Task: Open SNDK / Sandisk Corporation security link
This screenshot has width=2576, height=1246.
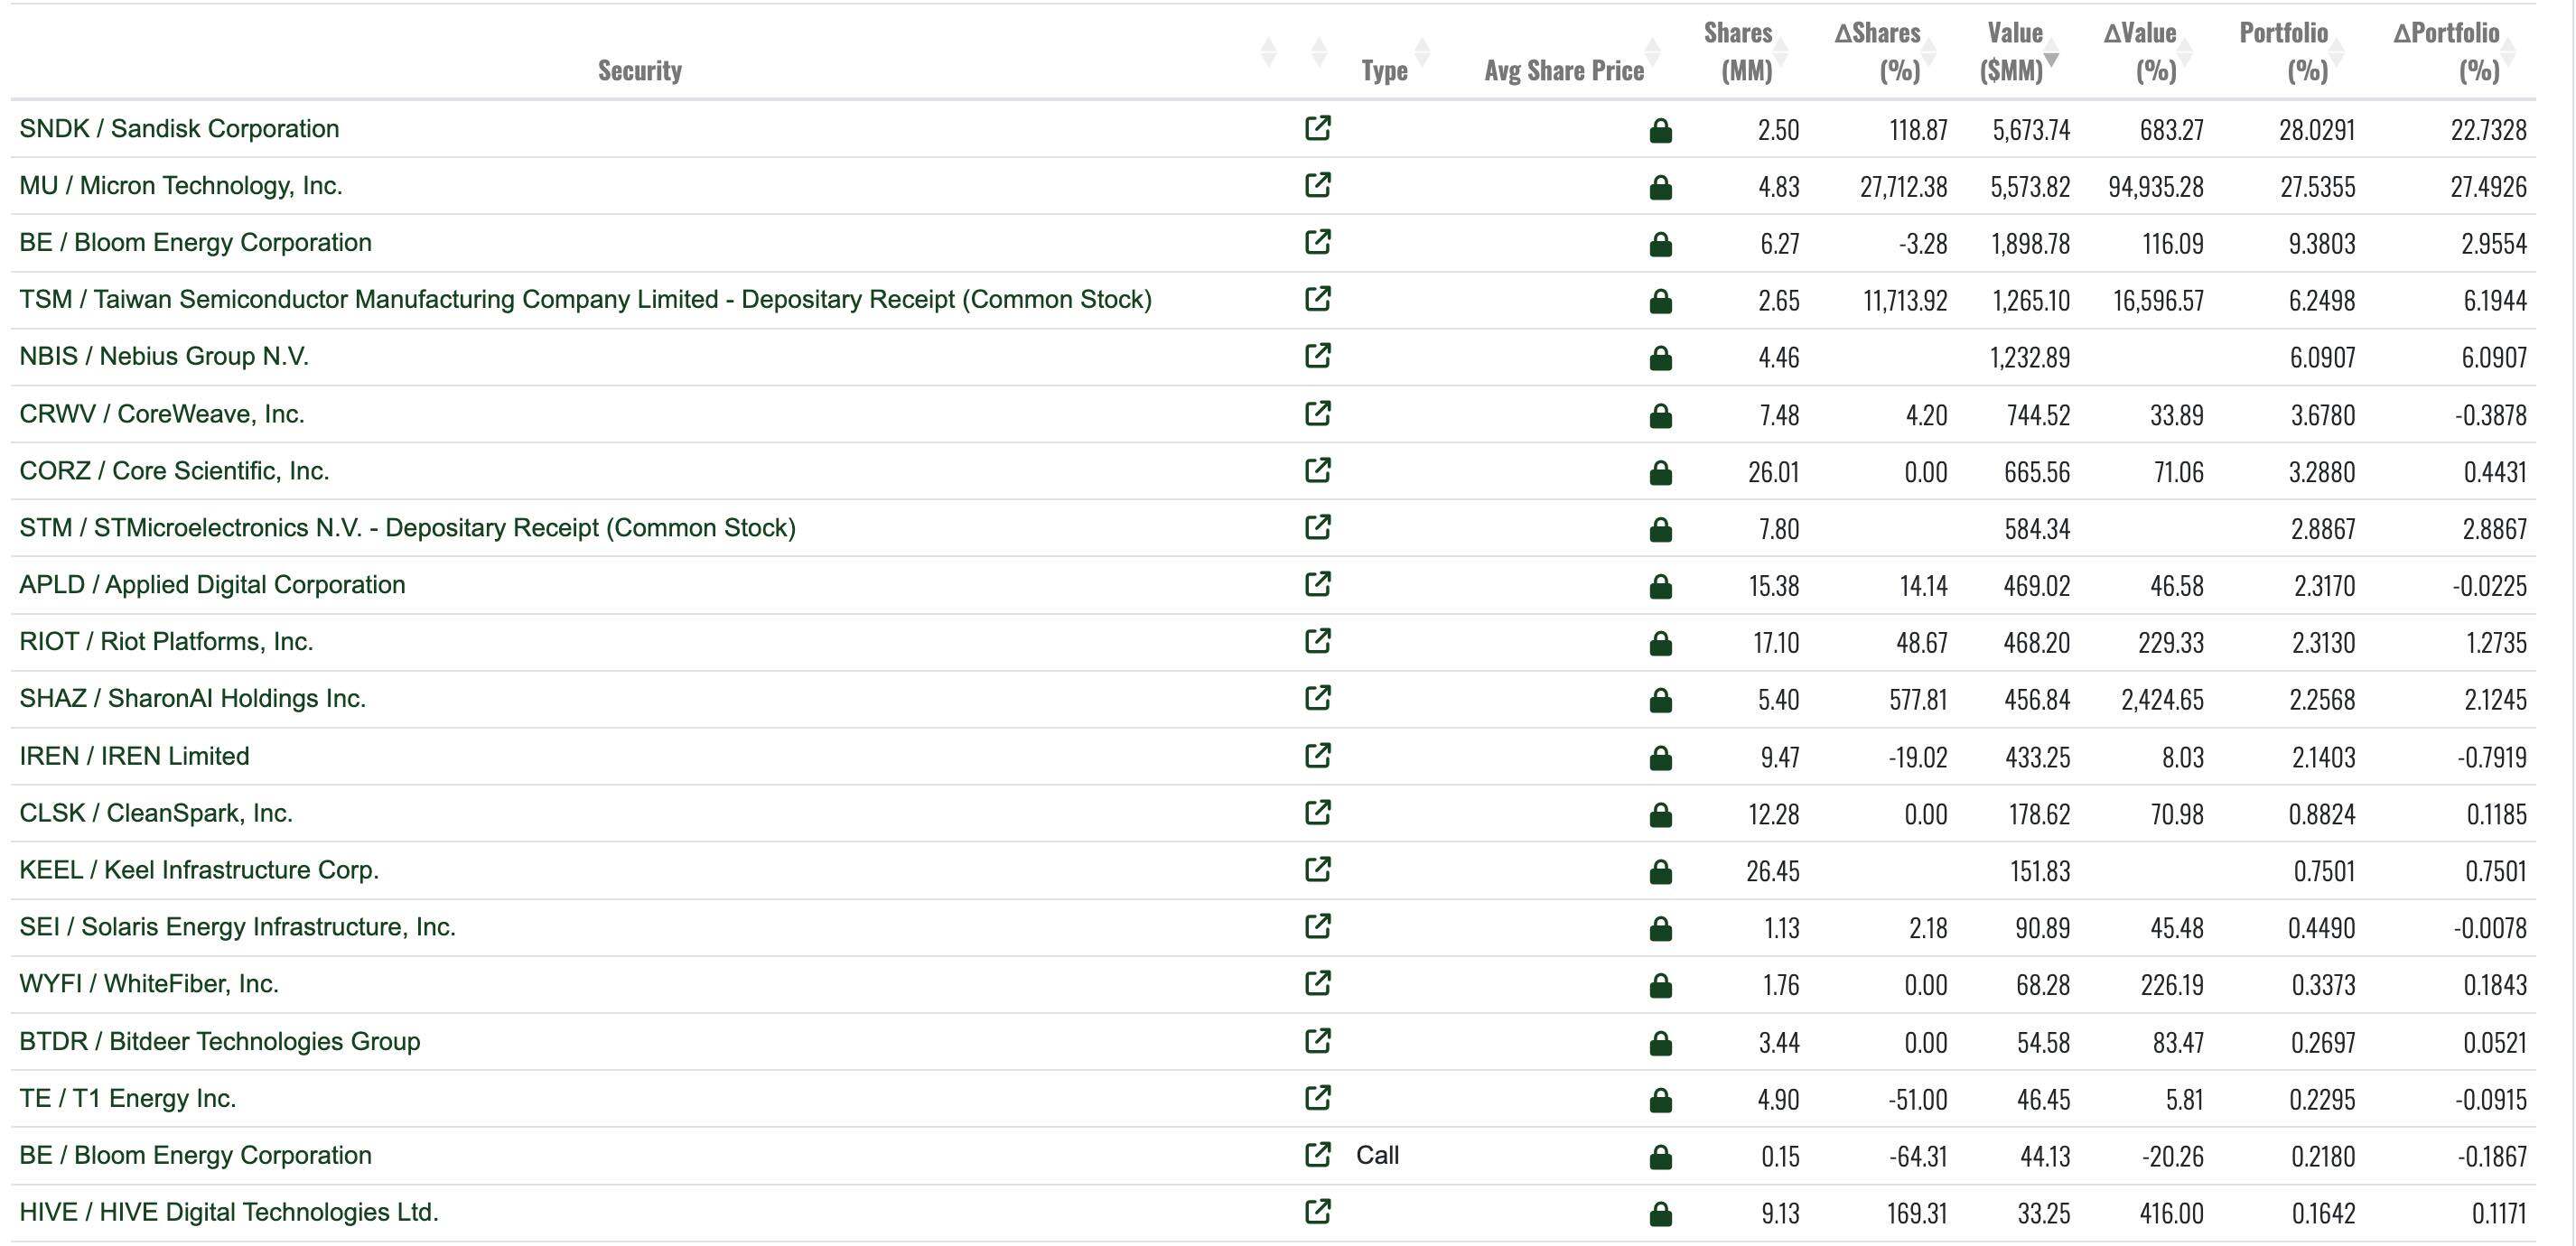Action: click(179, 129)
